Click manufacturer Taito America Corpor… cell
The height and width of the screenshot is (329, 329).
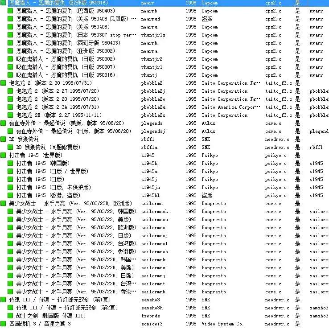[x=231, y=107]
